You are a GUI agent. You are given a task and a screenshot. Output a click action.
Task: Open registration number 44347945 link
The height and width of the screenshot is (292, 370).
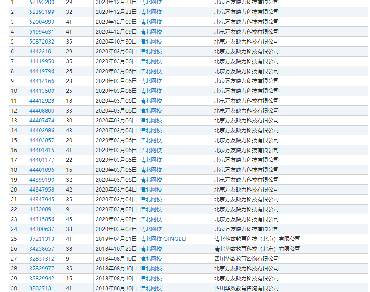(42, 200)
